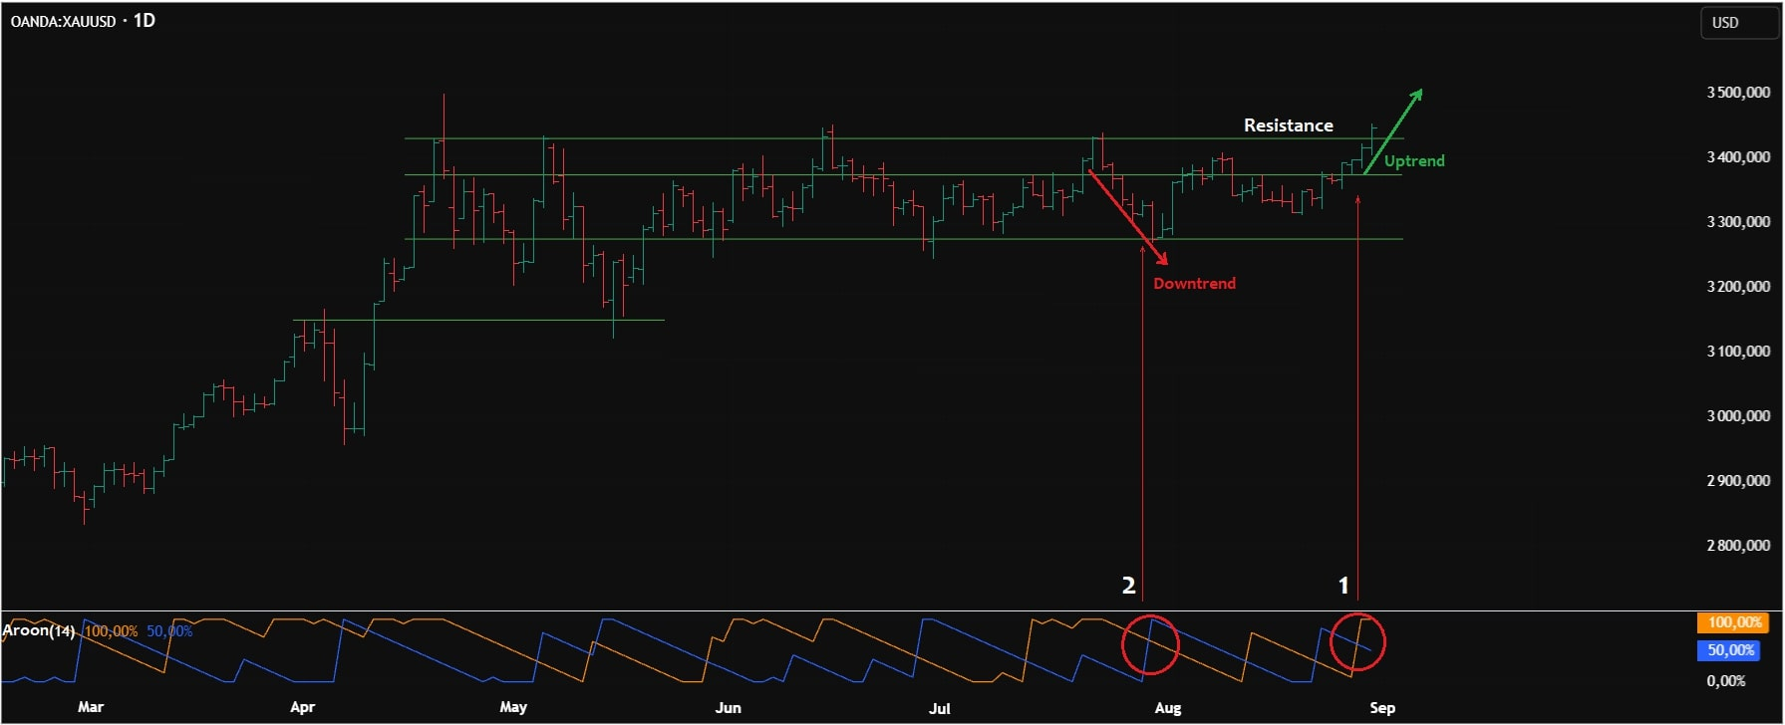Click the orange 100,00% axis badge
This screenshot has width=1785, height=725.
click(1734, 622)
